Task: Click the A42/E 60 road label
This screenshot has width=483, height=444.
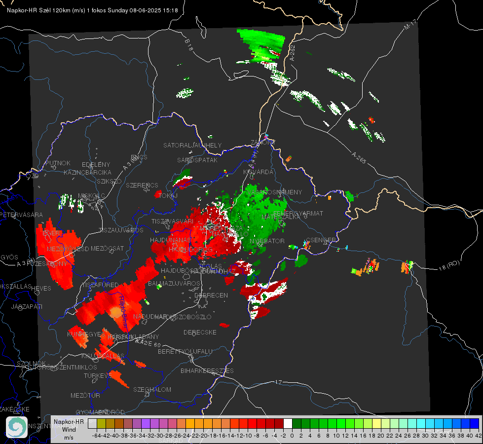Action: pyautogui.click(x=148, y=343)
